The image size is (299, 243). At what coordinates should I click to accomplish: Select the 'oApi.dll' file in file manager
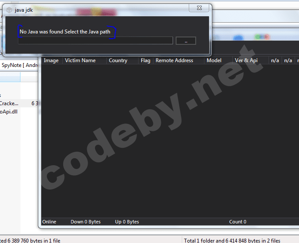[x=9, y=112]
